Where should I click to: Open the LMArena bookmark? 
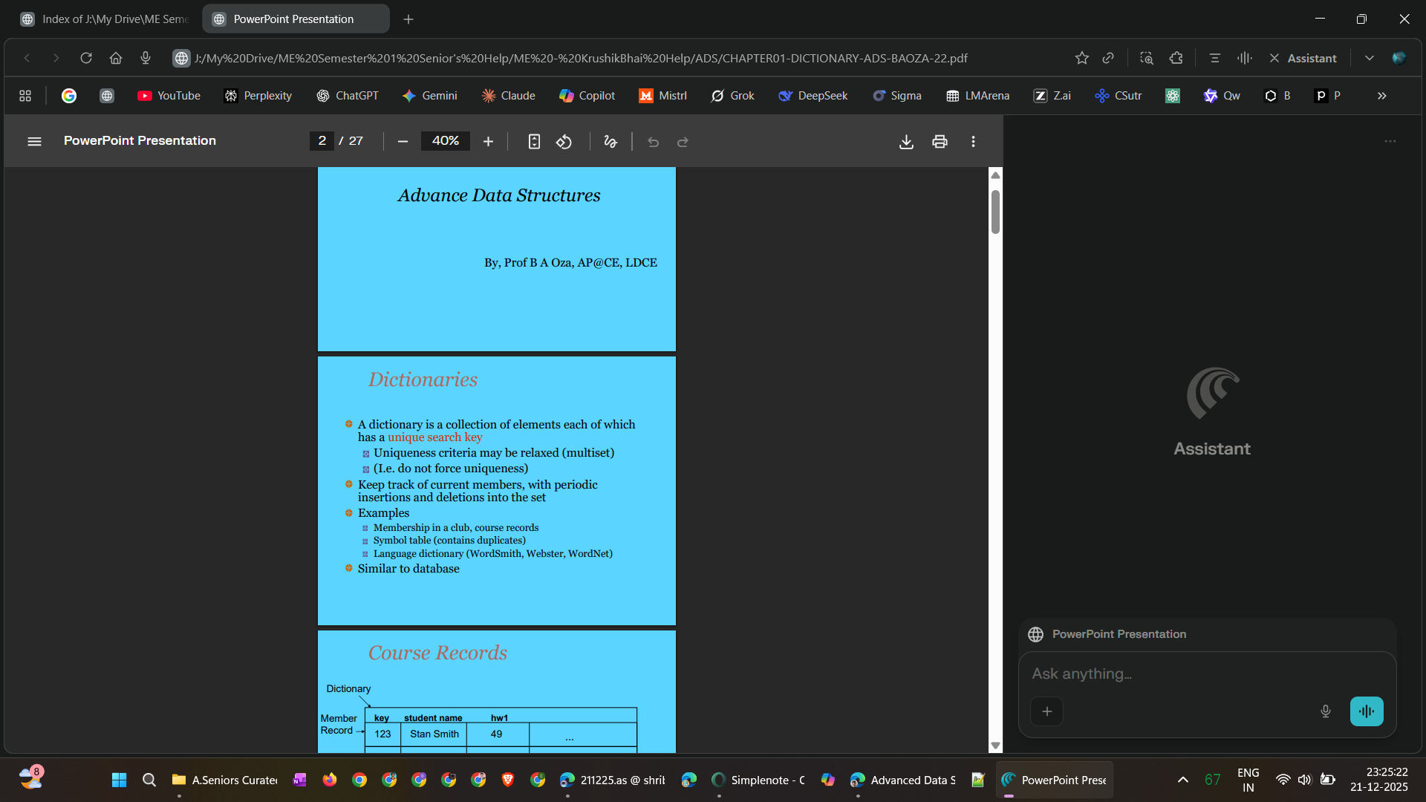pos(978,96)
